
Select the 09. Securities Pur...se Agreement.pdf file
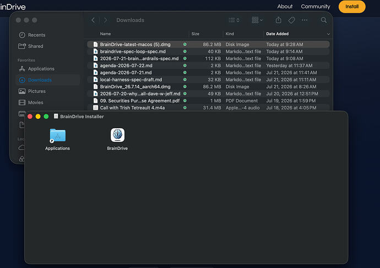click(x=208, y=101)
